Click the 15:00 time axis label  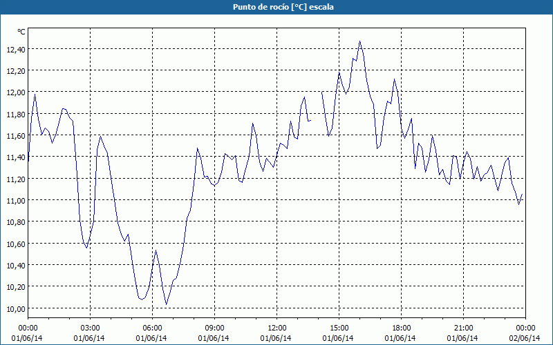coord(339,328)
